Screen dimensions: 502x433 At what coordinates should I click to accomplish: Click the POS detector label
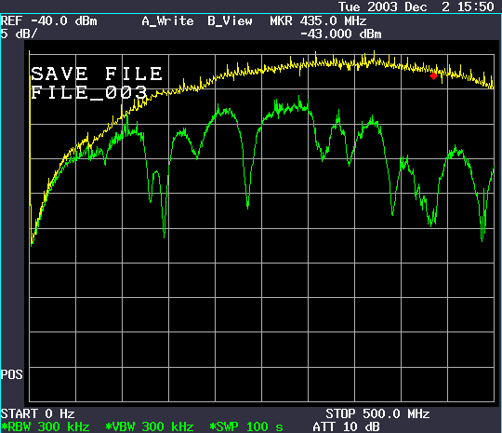coord(11,374)
